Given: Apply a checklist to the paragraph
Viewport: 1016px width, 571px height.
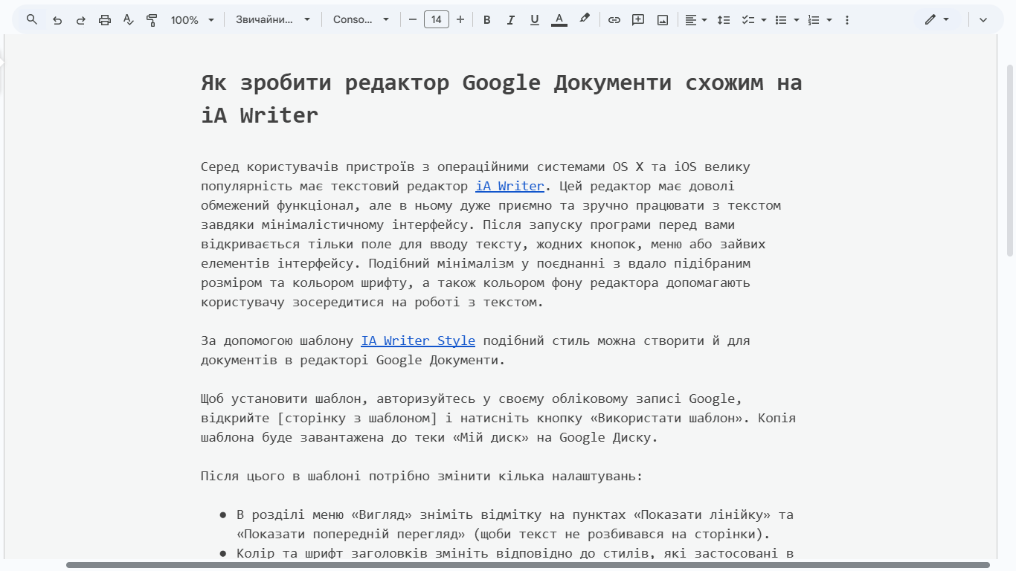Looking at the screenshot, I should [748, 20].
